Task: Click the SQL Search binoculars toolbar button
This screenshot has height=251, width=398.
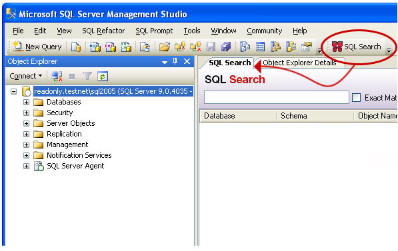Action: coord(357,47)
